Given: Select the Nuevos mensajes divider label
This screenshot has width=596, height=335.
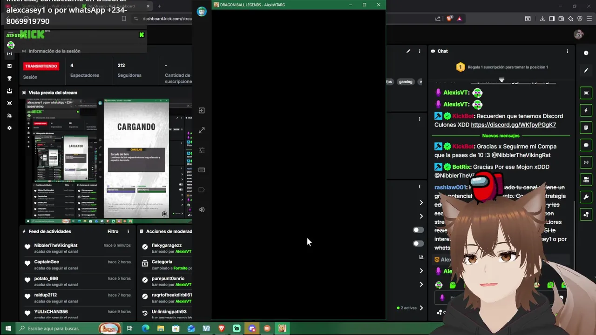Looking at the screenshot, I should [x=501, y=136].
